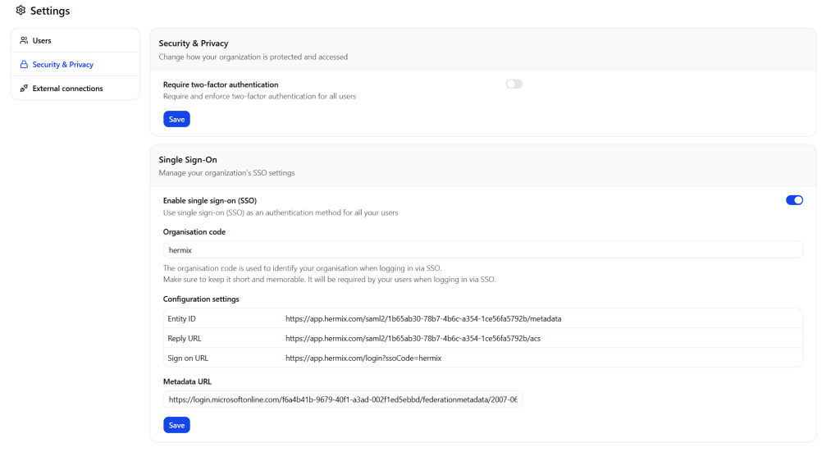The width and height of the screenshot is (840, 475).
Task: Save the Single Sign-On settings
Action: pyautogui.click(x=177, y=425)
